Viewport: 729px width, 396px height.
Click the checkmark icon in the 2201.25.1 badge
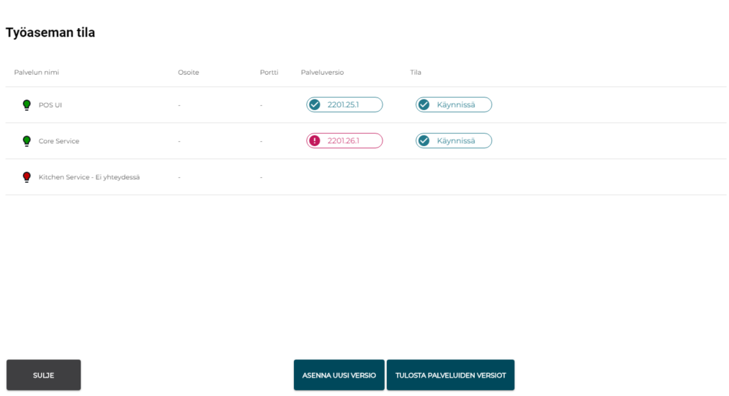[315, 105]
